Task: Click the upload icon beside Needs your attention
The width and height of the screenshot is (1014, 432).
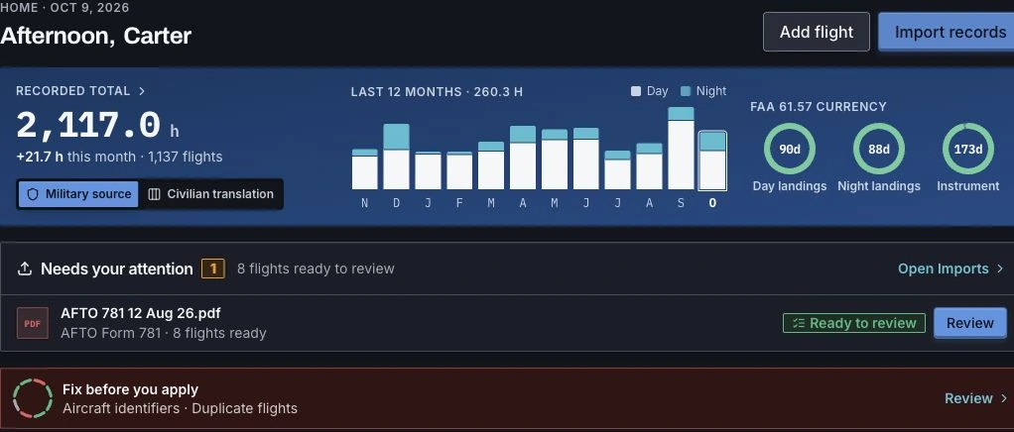Action: [x=25, y=269]
